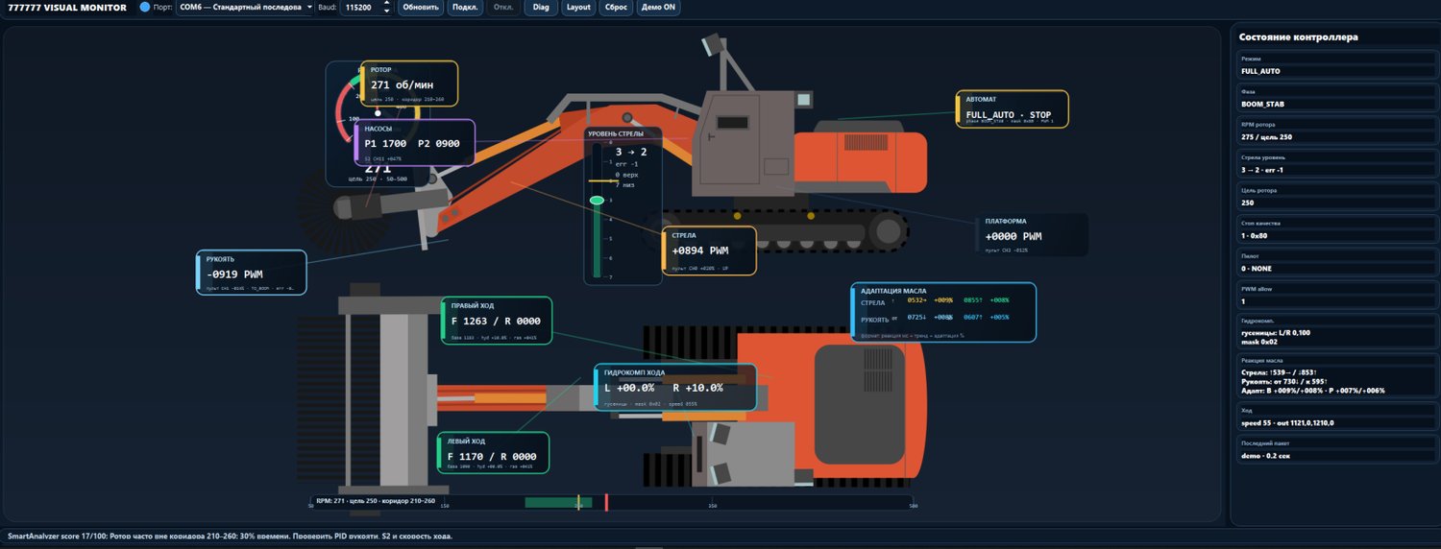Image resolution: width=1441 pixels, height=549 pixels.
Task: Select the СТРЕЛА PWM card
Action: coord(710,251)
